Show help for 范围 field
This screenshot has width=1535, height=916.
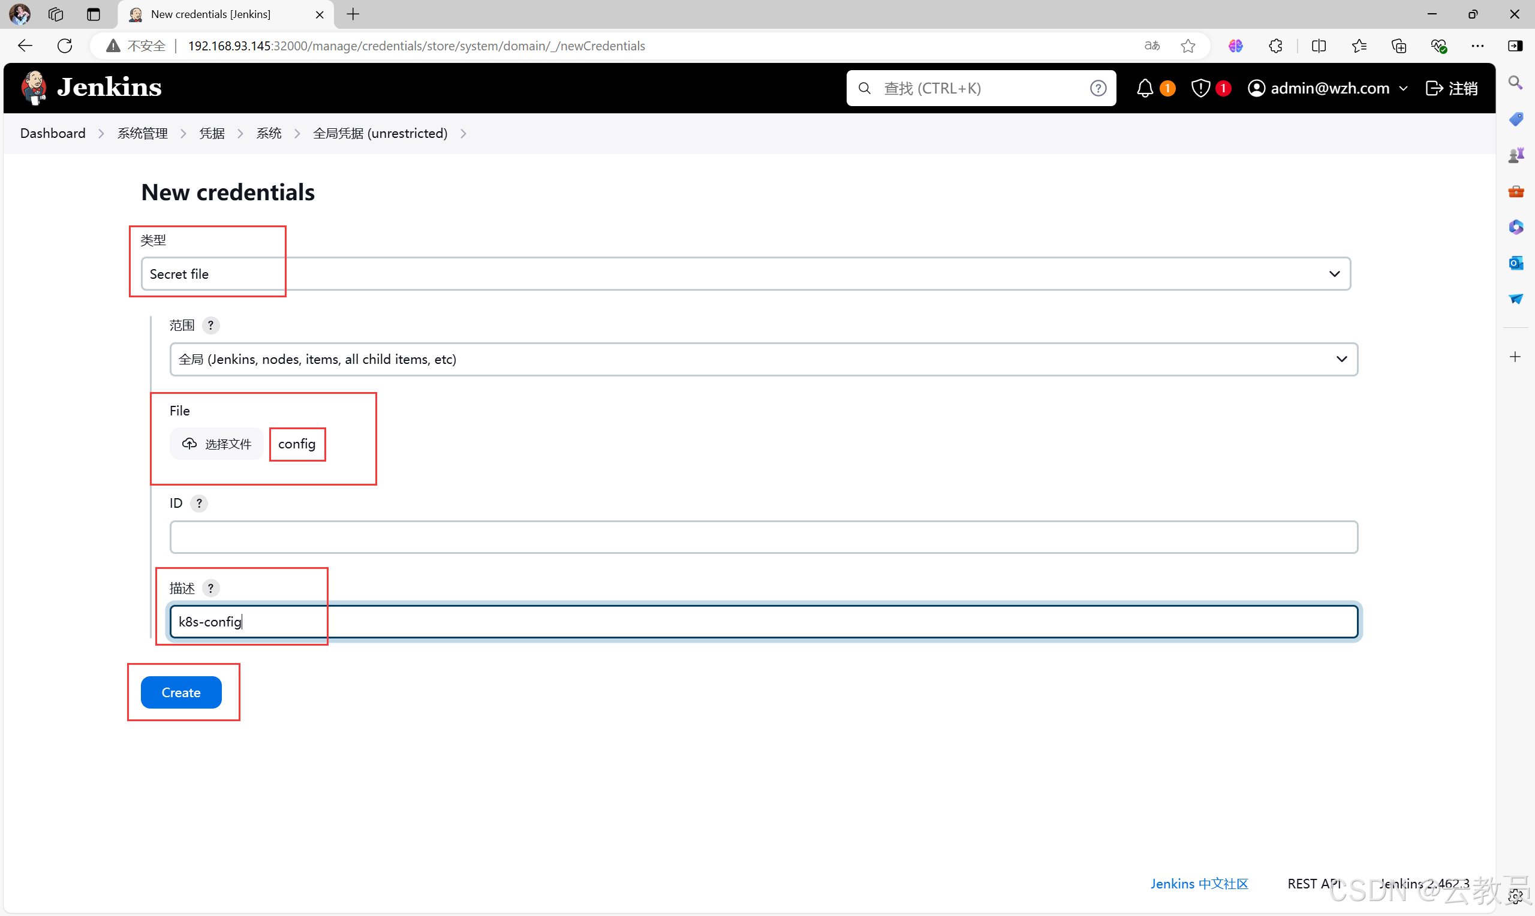coord(210,326)
